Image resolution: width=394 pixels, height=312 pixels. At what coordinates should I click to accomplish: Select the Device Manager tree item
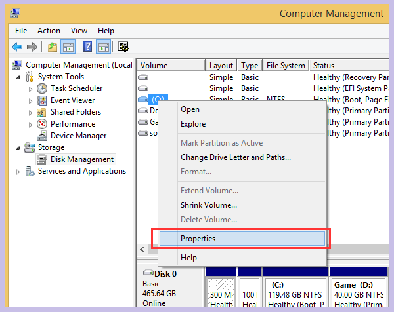(78, 136)
